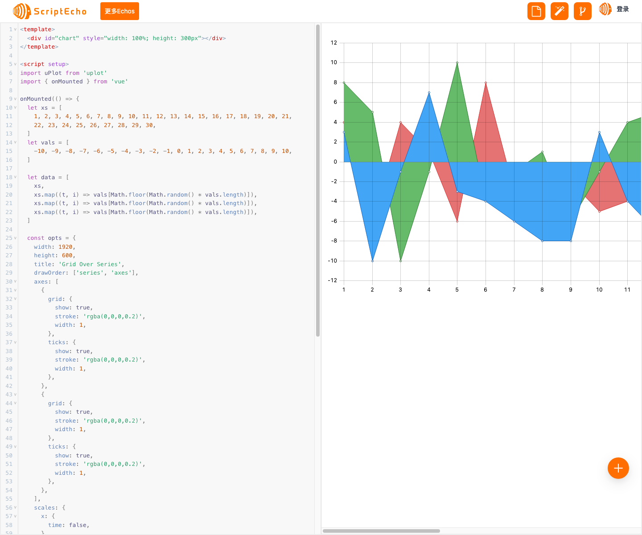Screen dimensions: 642x535
Task: Collapse the script setup fold at line 5
Action: click(15, 64)
